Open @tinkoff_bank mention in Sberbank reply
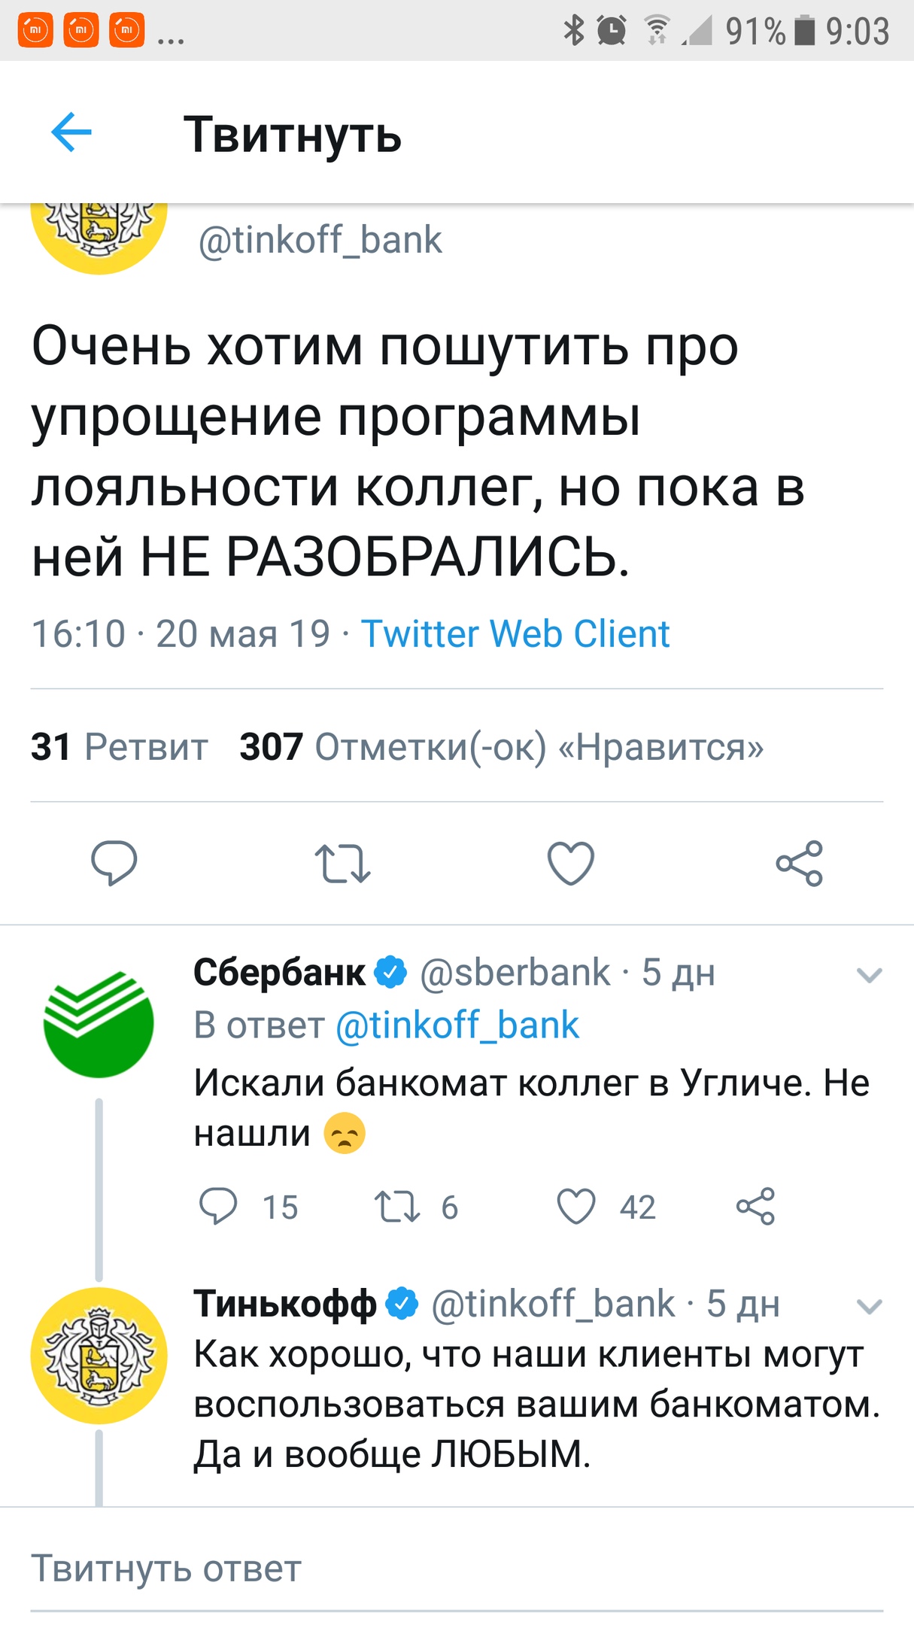The width and height of the screenshot is (914, 1625). tap(457, 1025)
